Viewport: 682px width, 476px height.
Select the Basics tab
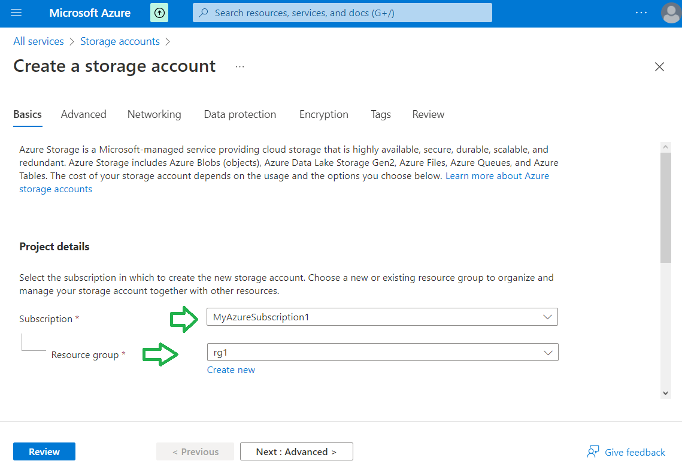click(x=28, y=114)
